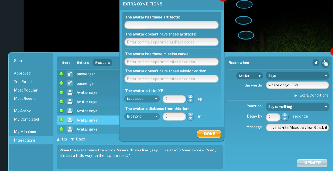The height and width of the screenshot is (171, 333).
Task: Increase the avatar distance value
Action: 190,114
